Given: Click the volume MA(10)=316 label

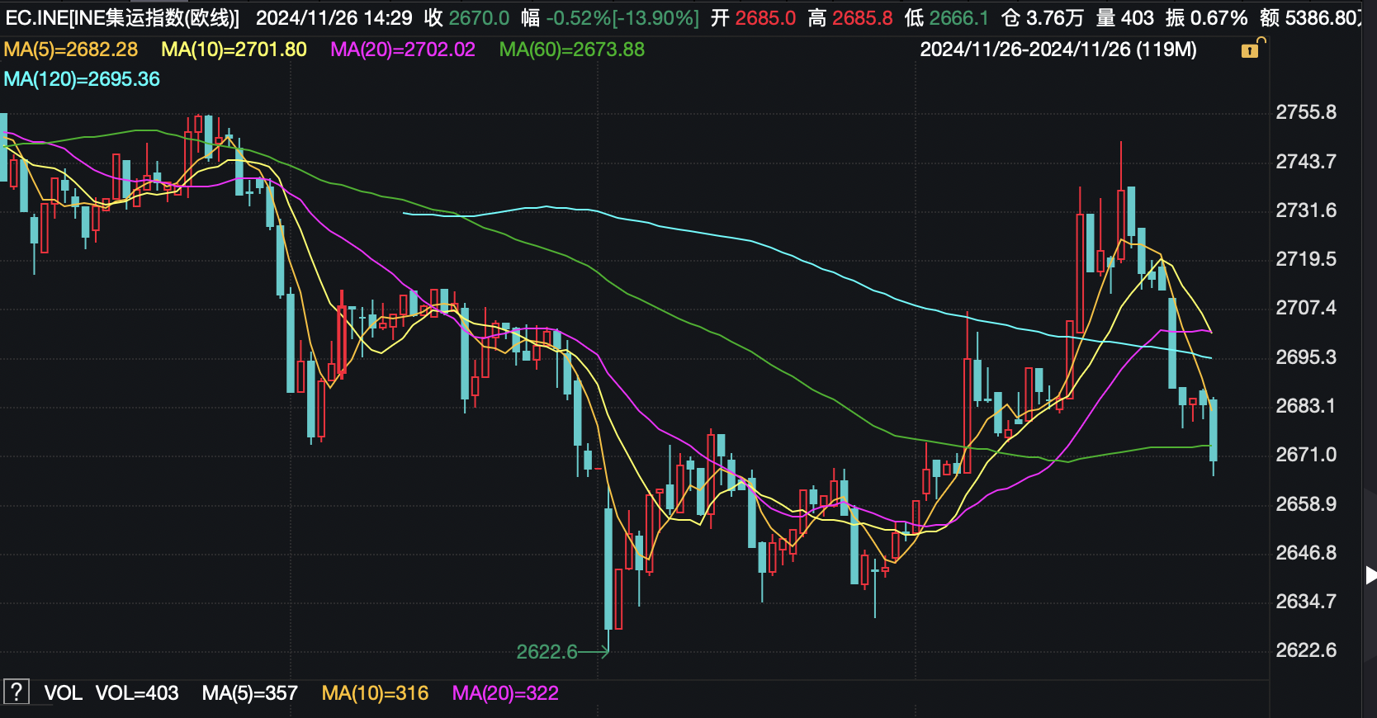Looking at the screenshot, I should 375,693.
